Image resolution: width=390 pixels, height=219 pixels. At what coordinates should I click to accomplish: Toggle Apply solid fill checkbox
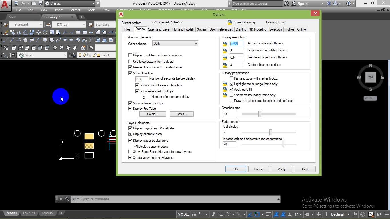232,90
